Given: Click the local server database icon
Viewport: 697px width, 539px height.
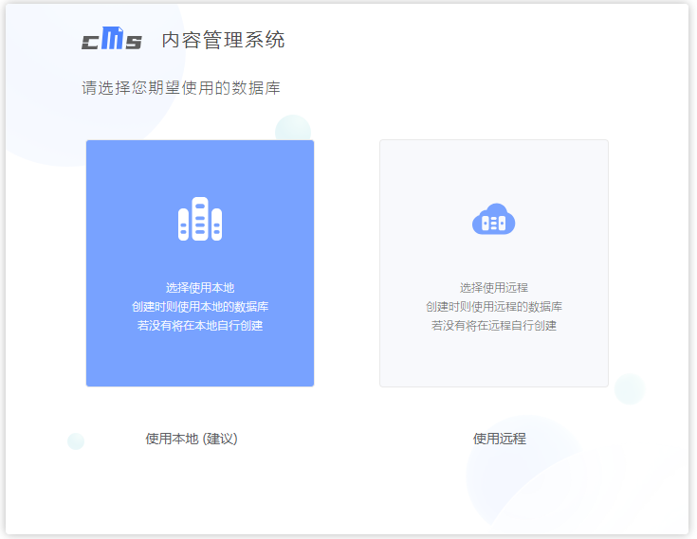Looking at the screenshot, I should (200, 219).
